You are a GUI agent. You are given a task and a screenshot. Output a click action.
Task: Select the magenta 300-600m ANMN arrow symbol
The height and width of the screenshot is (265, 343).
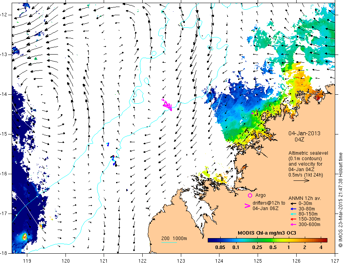[293, 224]
